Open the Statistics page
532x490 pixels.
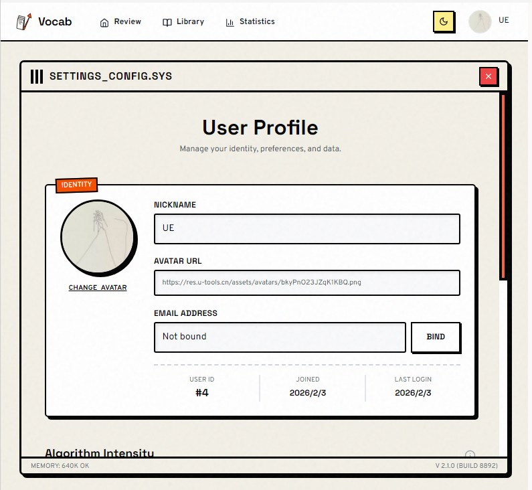[x=257, y=21]
